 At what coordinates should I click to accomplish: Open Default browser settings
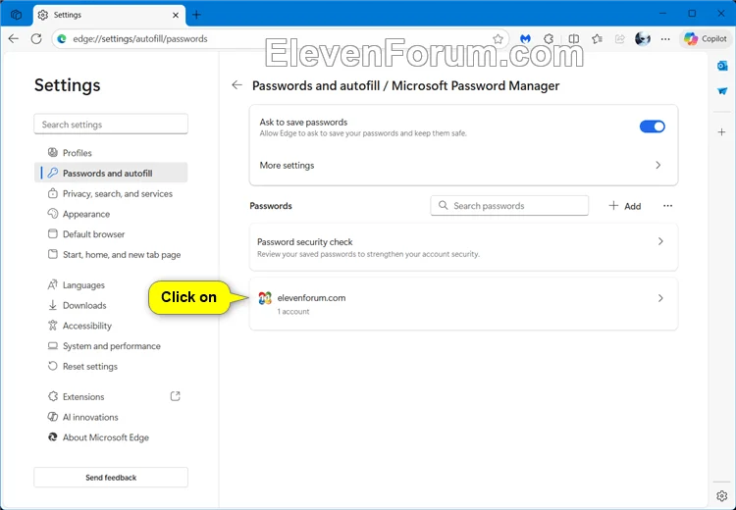click(x=111, y=234)
